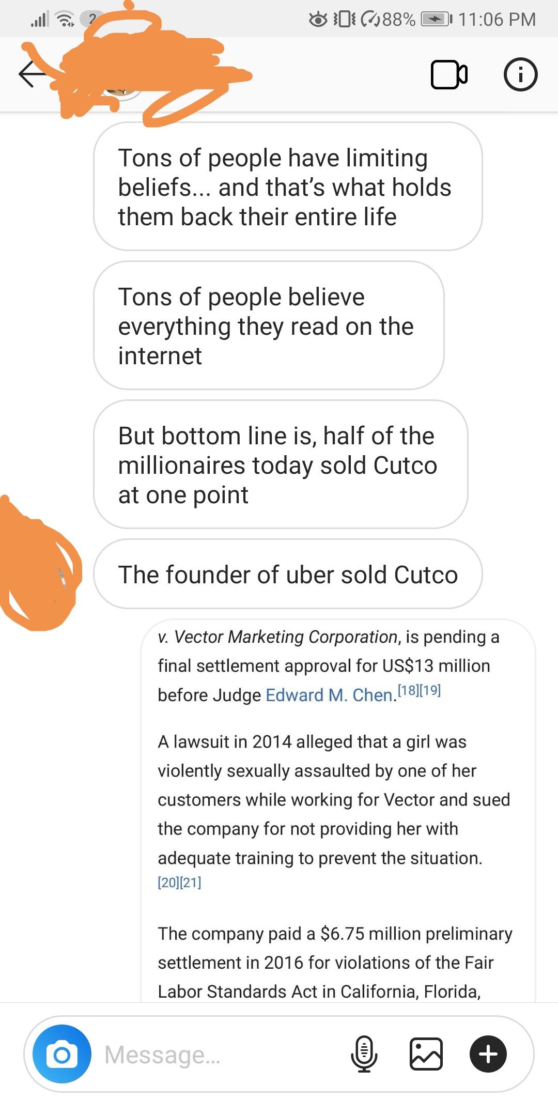Viewport: 558px width, 1116px height.
Task: Tap message about believing the internet
Action: coord(269,326)
